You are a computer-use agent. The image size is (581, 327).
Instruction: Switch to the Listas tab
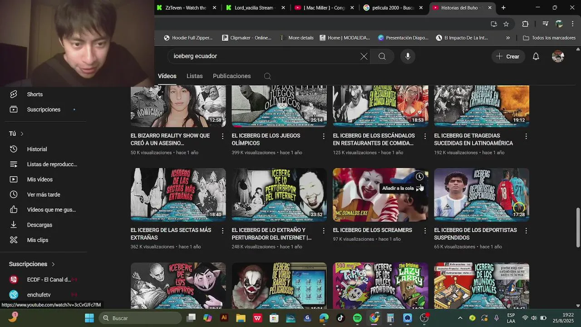[194, 76]
